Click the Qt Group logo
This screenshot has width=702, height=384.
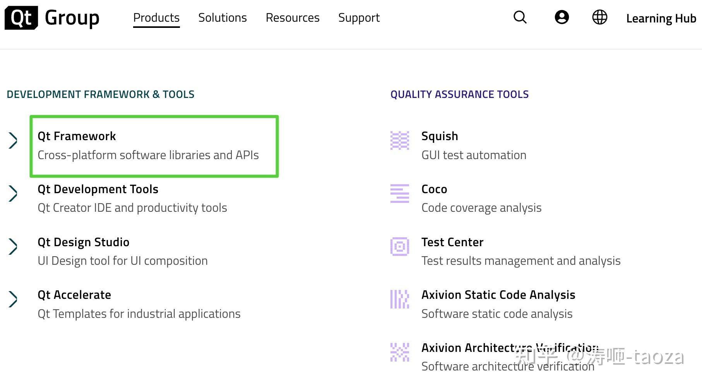52,18
